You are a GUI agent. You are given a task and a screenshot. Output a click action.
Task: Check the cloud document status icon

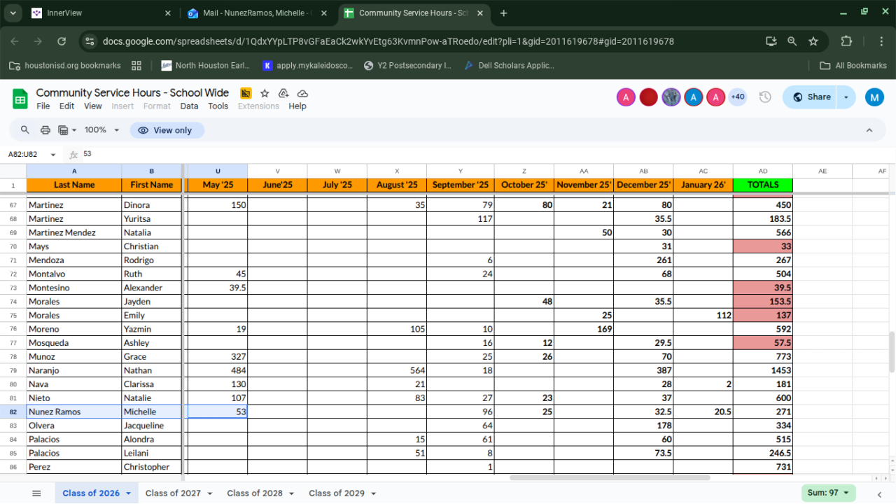[302, 93]
